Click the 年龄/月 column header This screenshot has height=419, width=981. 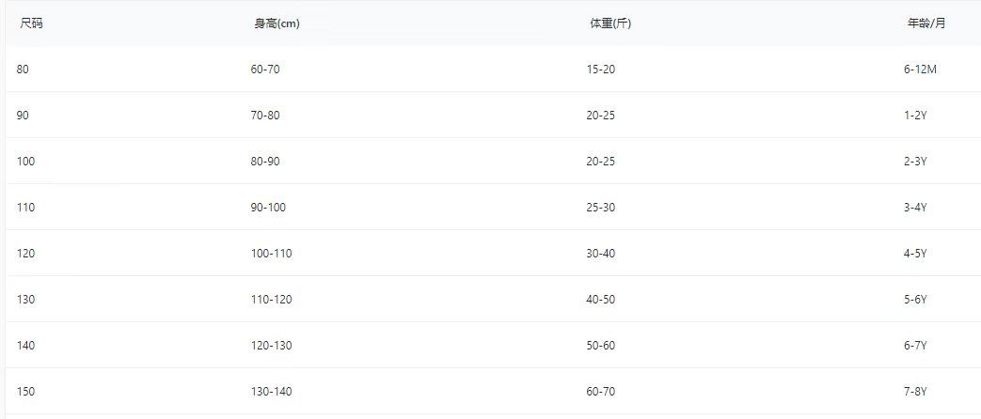pos(926,23)
